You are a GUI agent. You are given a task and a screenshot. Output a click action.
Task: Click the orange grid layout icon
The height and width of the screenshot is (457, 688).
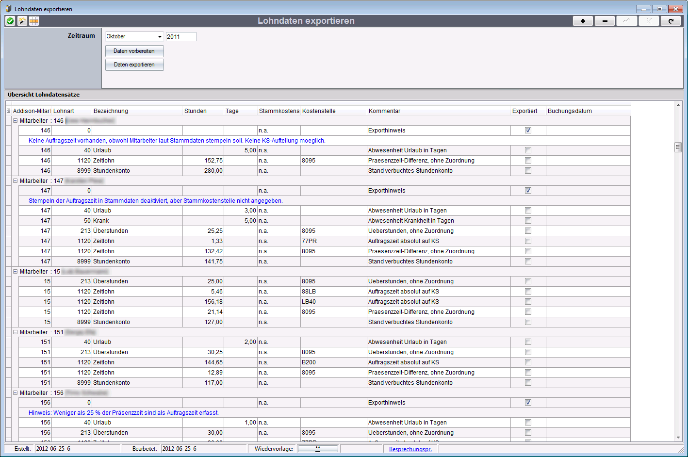coord(34,21)
